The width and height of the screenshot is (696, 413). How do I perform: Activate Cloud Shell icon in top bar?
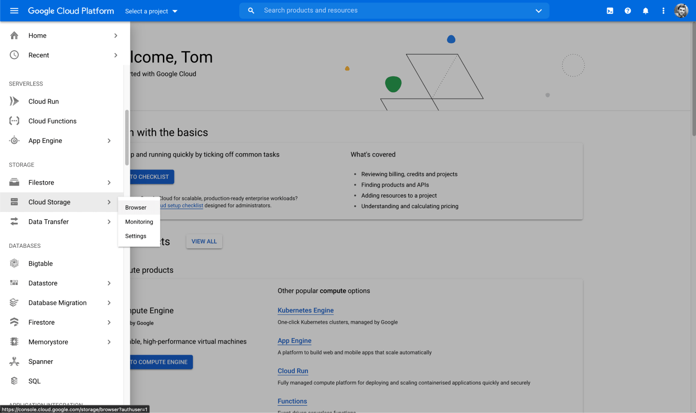click(x=610, y=11)
